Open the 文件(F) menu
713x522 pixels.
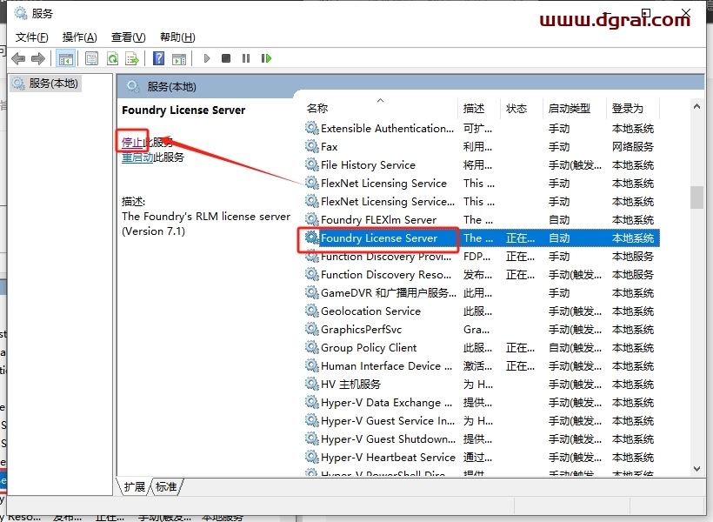pos(32,37)
